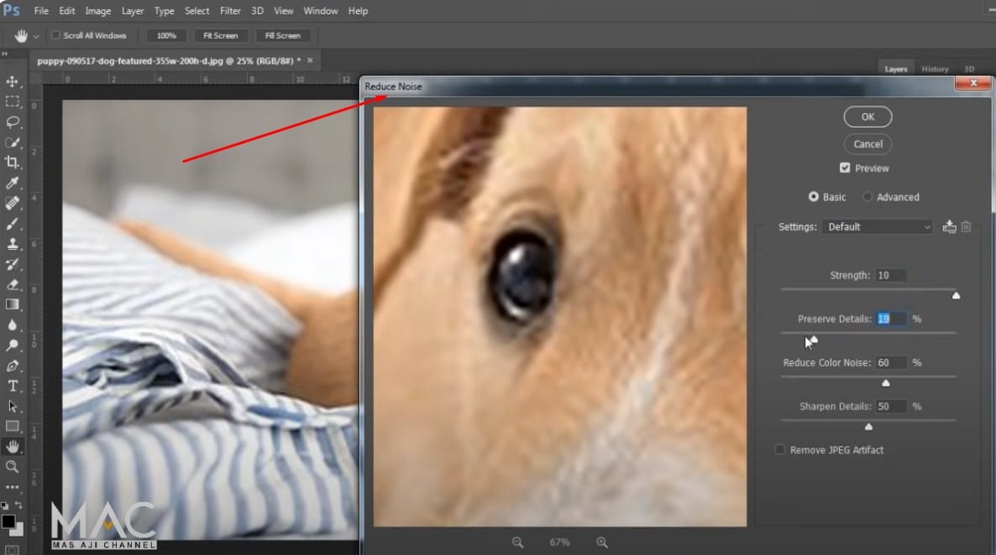Select the Path Selection tool
996x555 pixels.
[x=12, y=406]
